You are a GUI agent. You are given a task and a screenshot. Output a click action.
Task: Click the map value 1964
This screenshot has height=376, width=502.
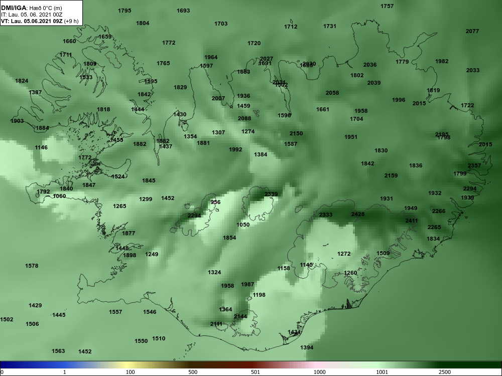coord(211,57)
